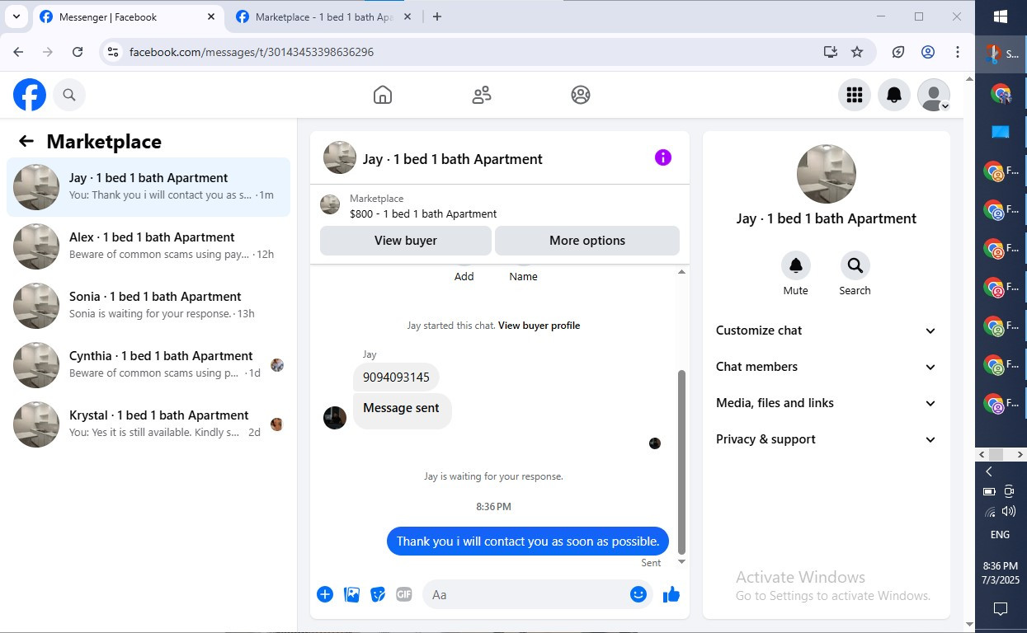Image resolution: width=1027 pixels, height=633 pixels.
Task: Send a thumbs-up like
Action: 671,594
